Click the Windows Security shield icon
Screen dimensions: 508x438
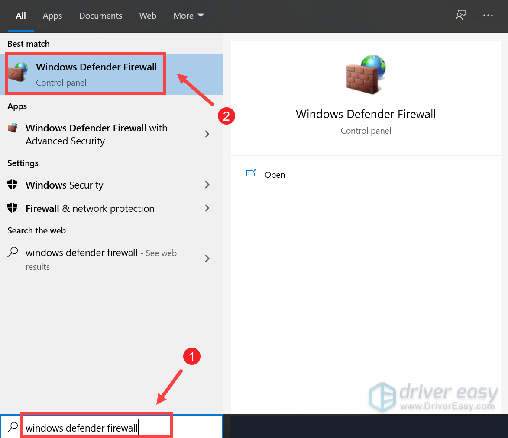coord(12,185)
